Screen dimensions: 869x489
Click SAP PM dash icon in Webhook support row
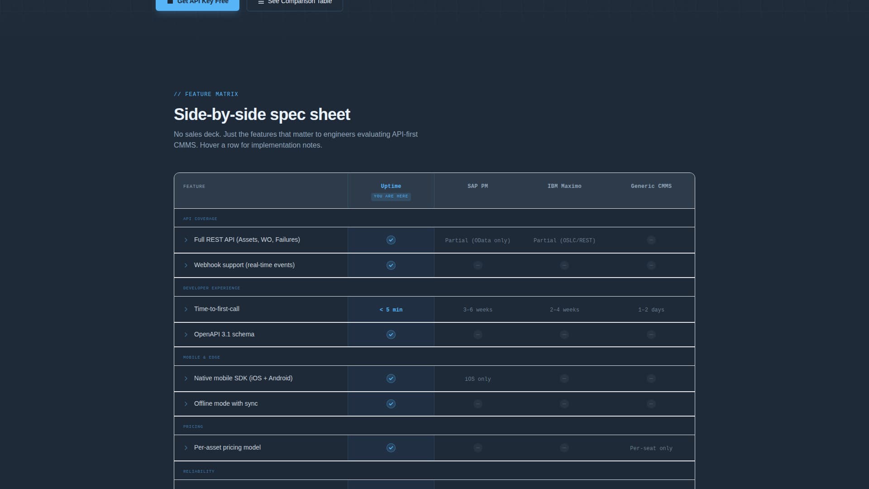click(478, 265)
